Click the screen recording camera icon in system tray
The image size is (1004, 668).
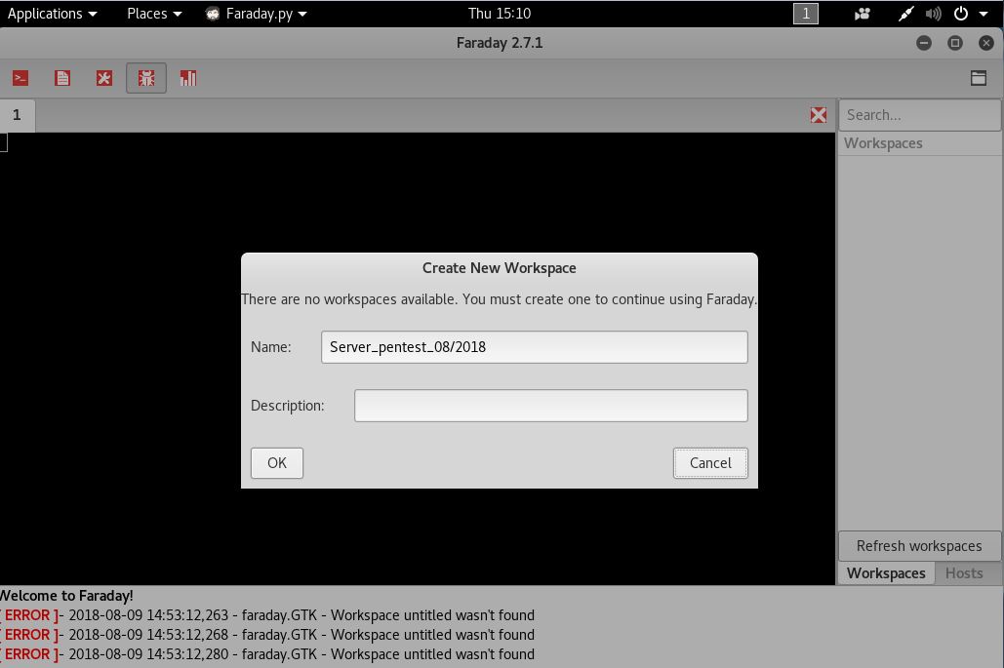click(863, 14)
